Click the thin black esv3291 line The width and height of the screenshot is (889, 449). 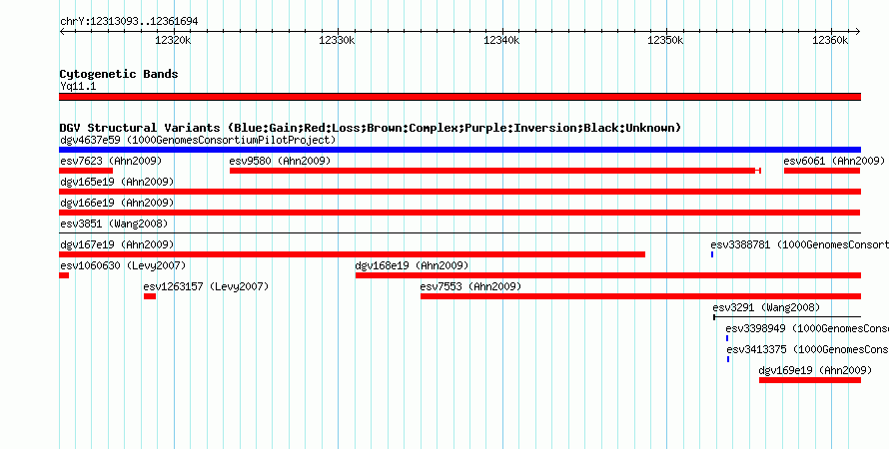pyautogui.click(x=787, y=317)
